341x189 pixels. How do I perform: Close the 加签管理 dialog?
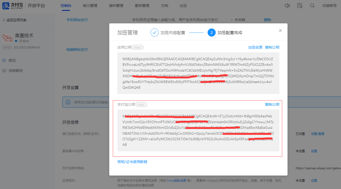[280, 30]
